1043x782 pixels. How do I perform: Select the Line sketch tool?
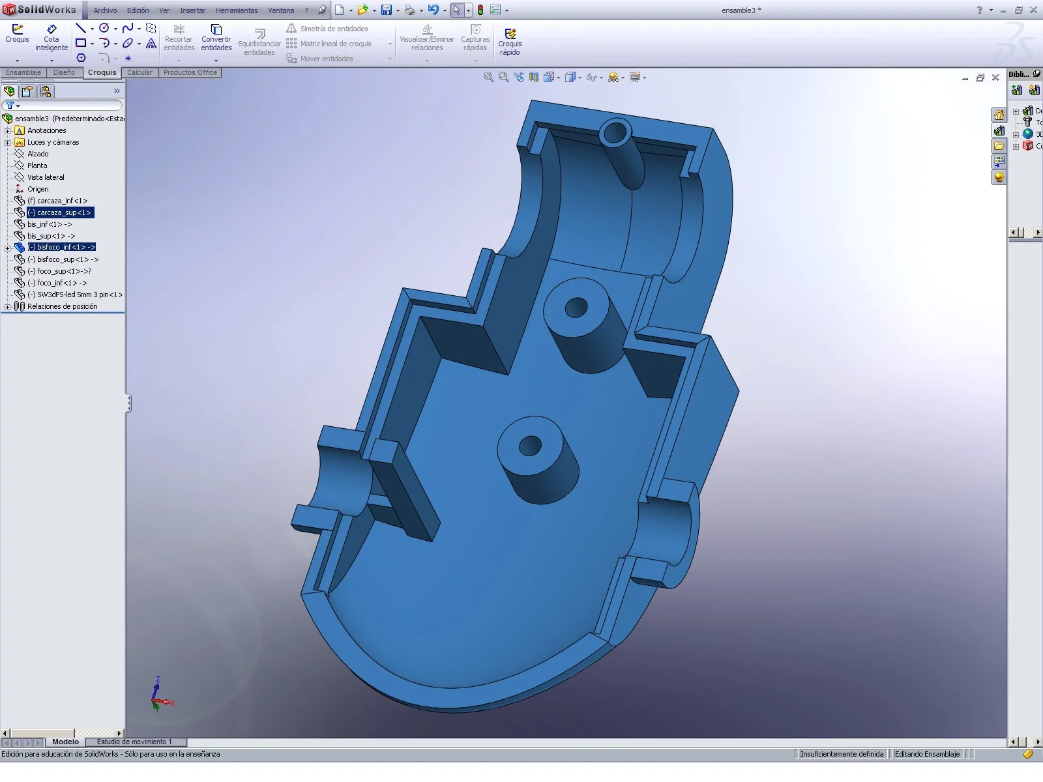coord(81,28)
